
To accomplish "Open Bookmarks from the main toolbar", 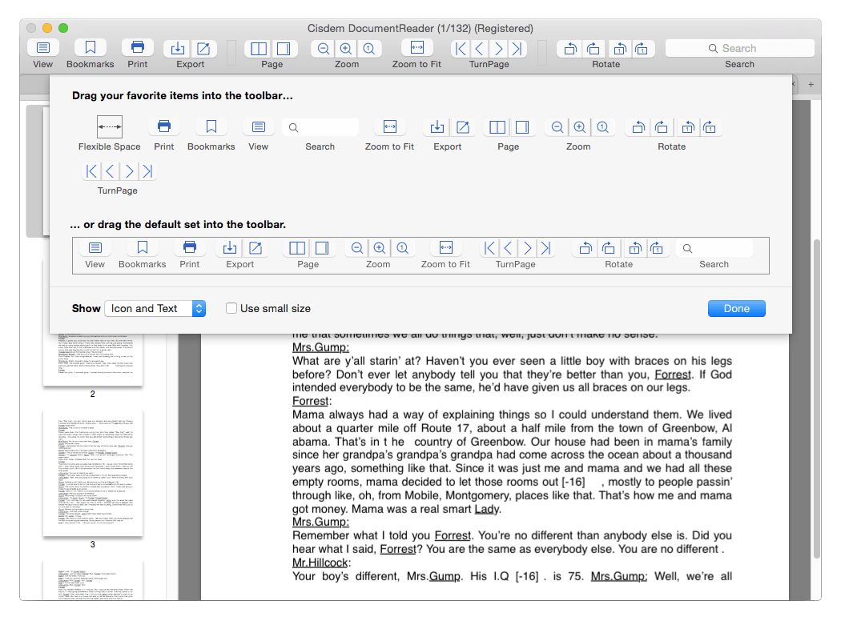I will [x=91, y=48].
